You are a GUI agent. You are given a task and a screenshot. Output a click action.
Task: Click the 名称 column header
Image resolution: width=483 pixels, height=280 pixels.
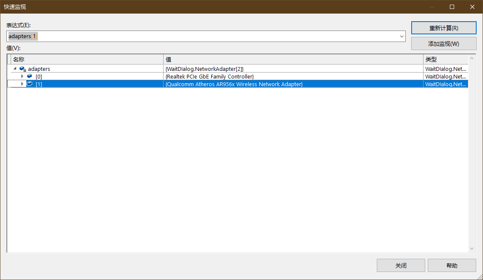point(87,59)
